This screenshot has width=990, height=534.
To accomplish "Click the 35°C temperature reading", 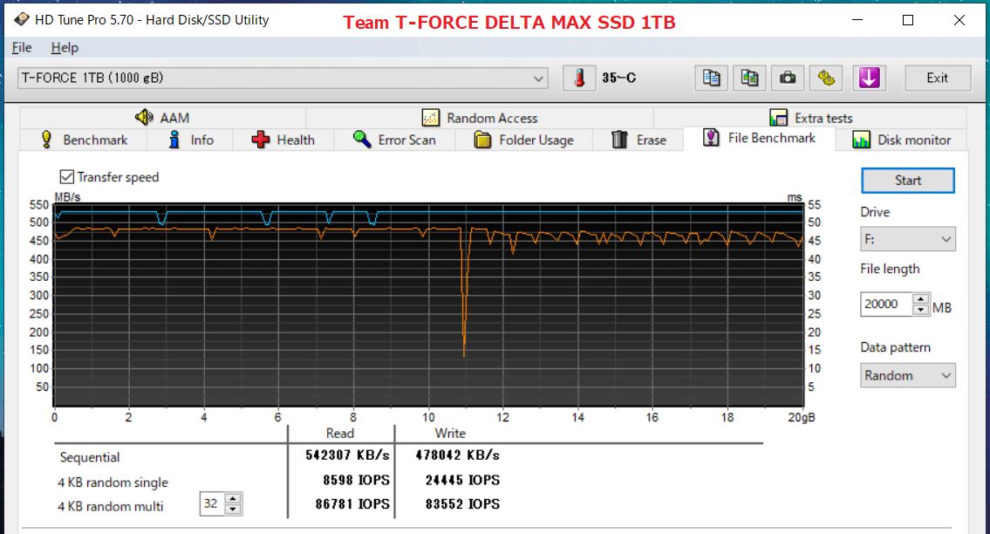I will [618, 78].
